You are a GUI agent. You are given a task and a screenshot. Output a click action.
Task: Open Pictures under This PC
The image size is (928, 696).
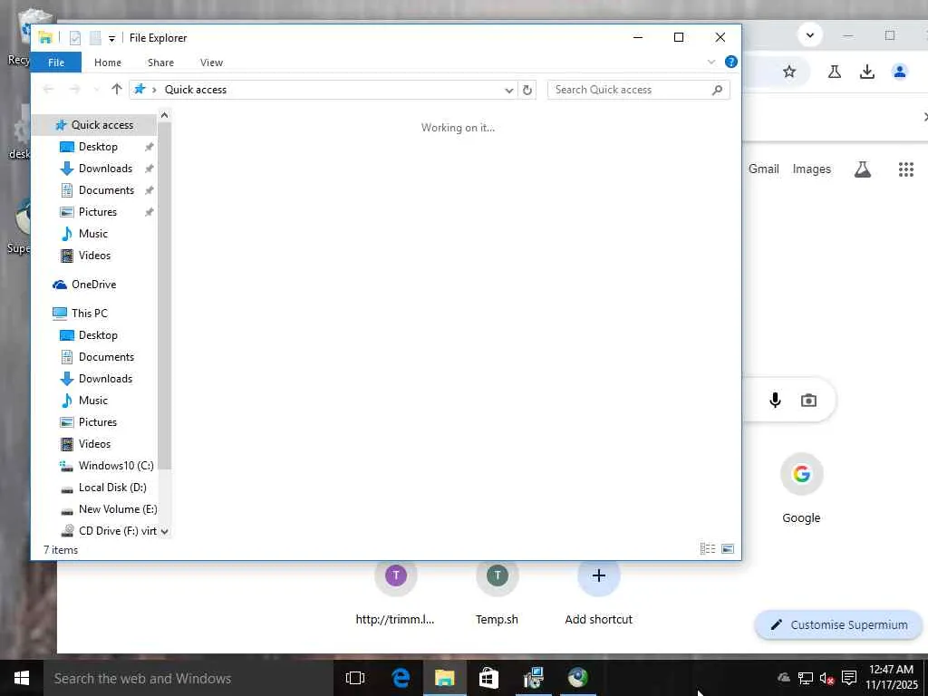pyautogui.click(x=97, y=422)
